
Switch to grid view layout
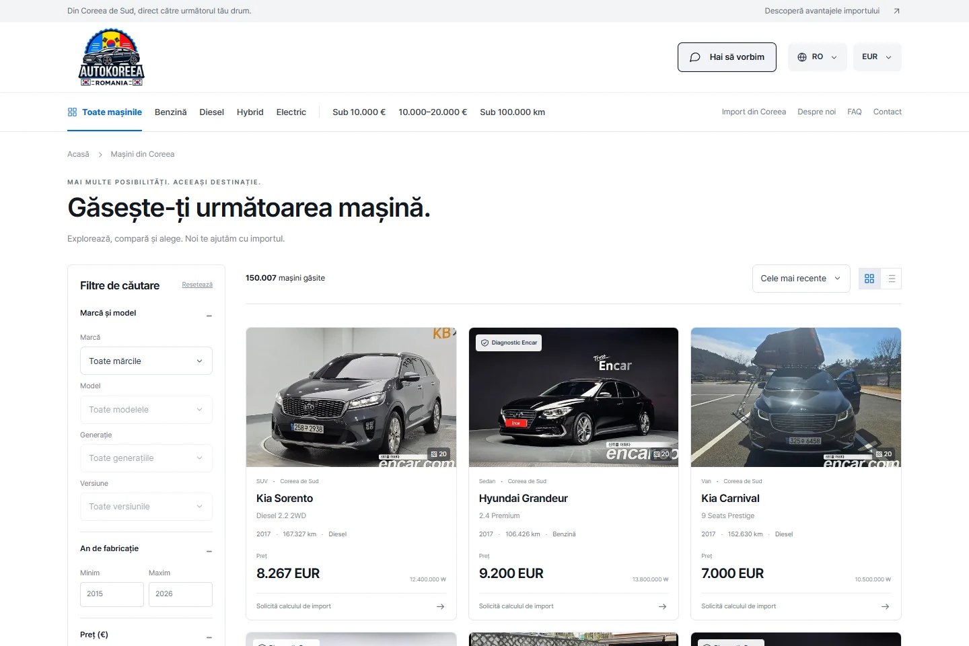pos(869,279)
